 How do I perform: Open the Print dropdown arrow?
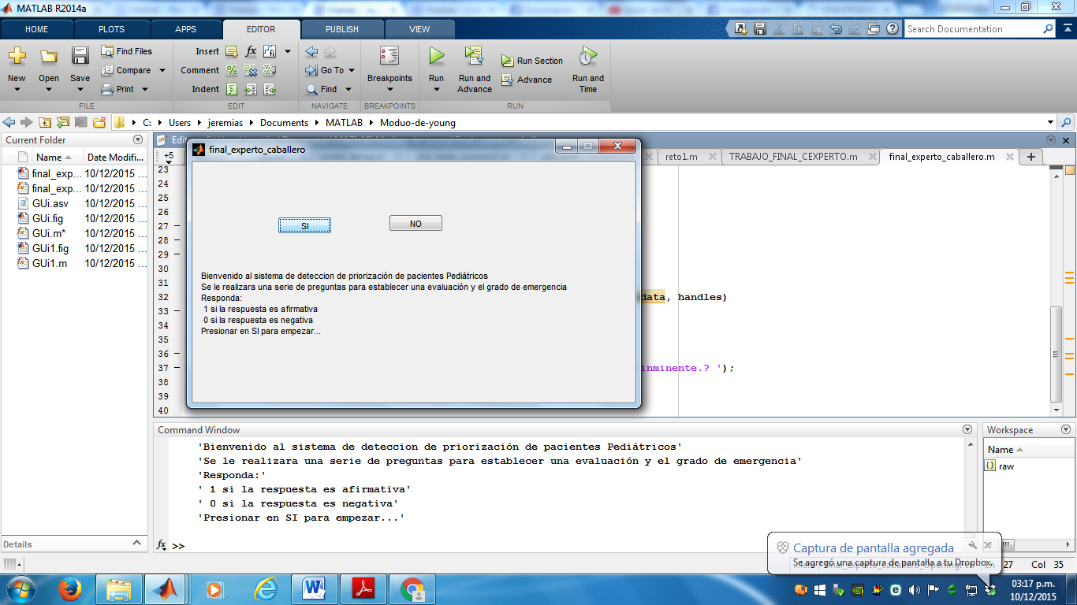145,89
